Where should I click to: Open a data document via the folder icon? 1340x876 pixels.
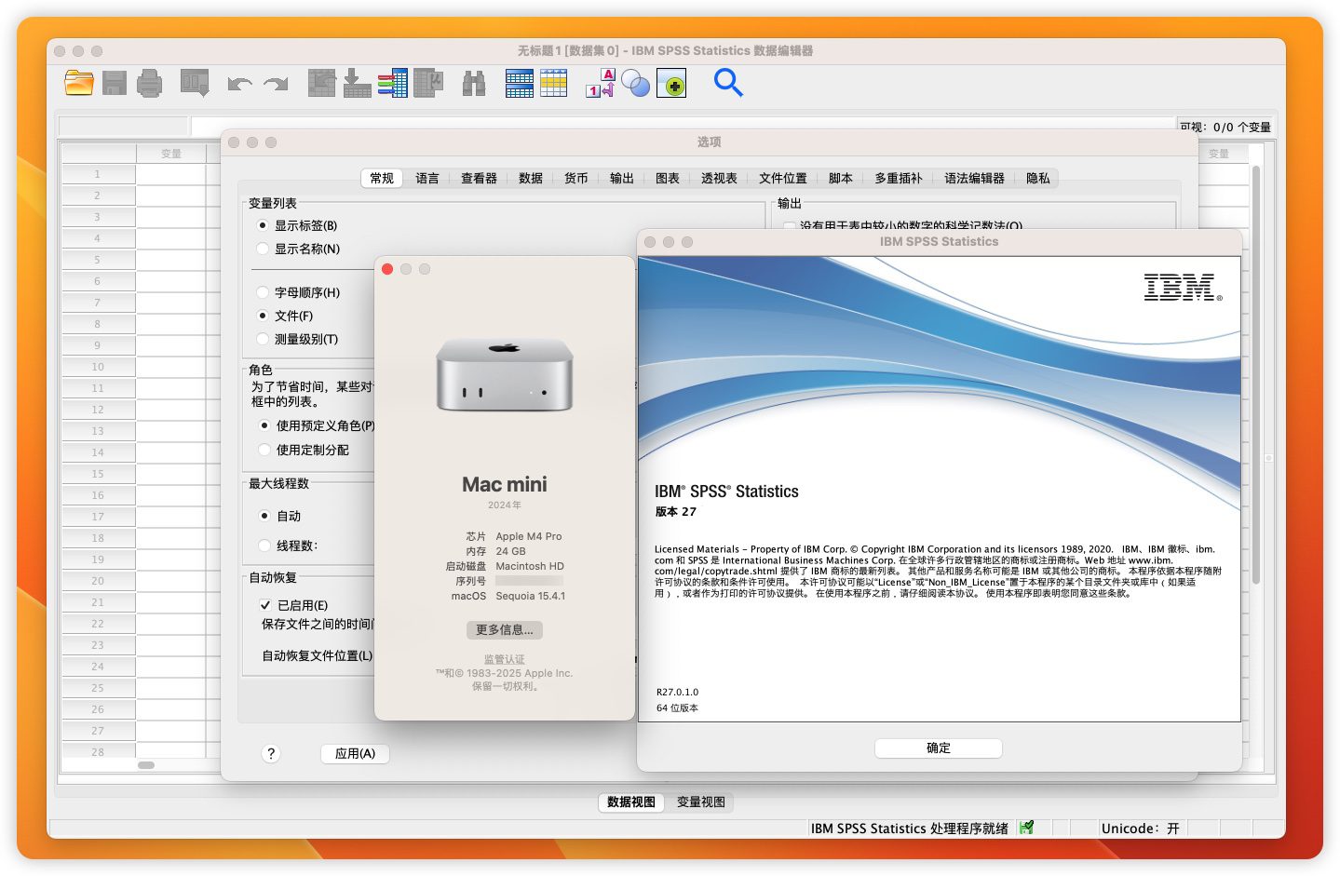(79, 83)
